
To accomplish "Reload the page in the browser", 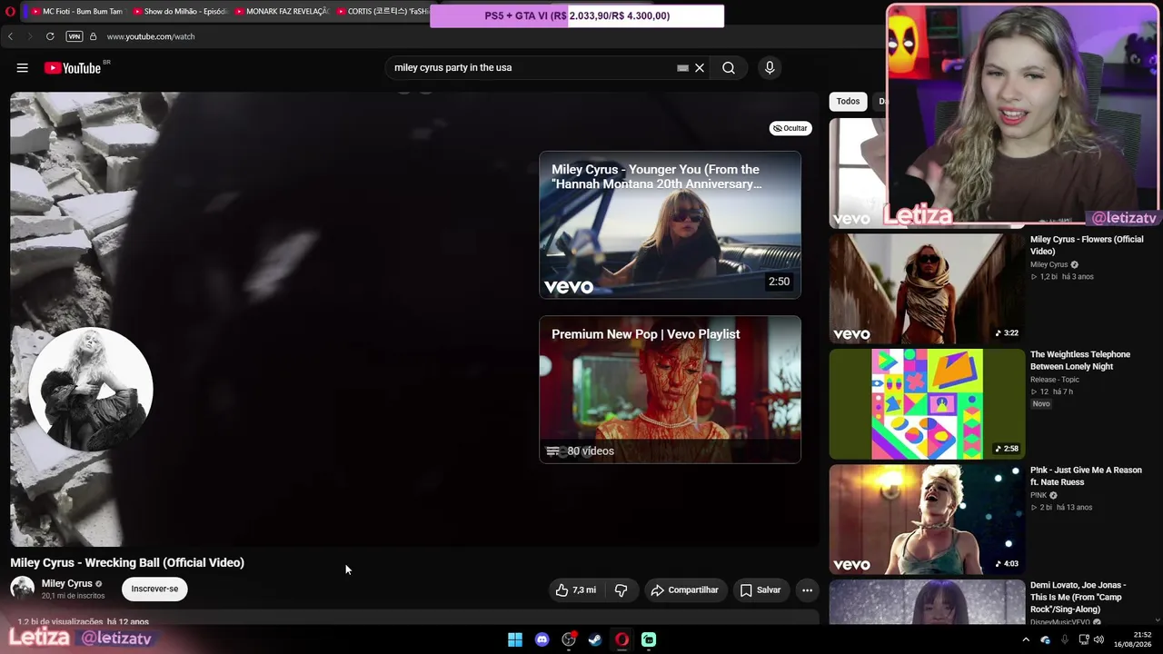I will point(50,36).
